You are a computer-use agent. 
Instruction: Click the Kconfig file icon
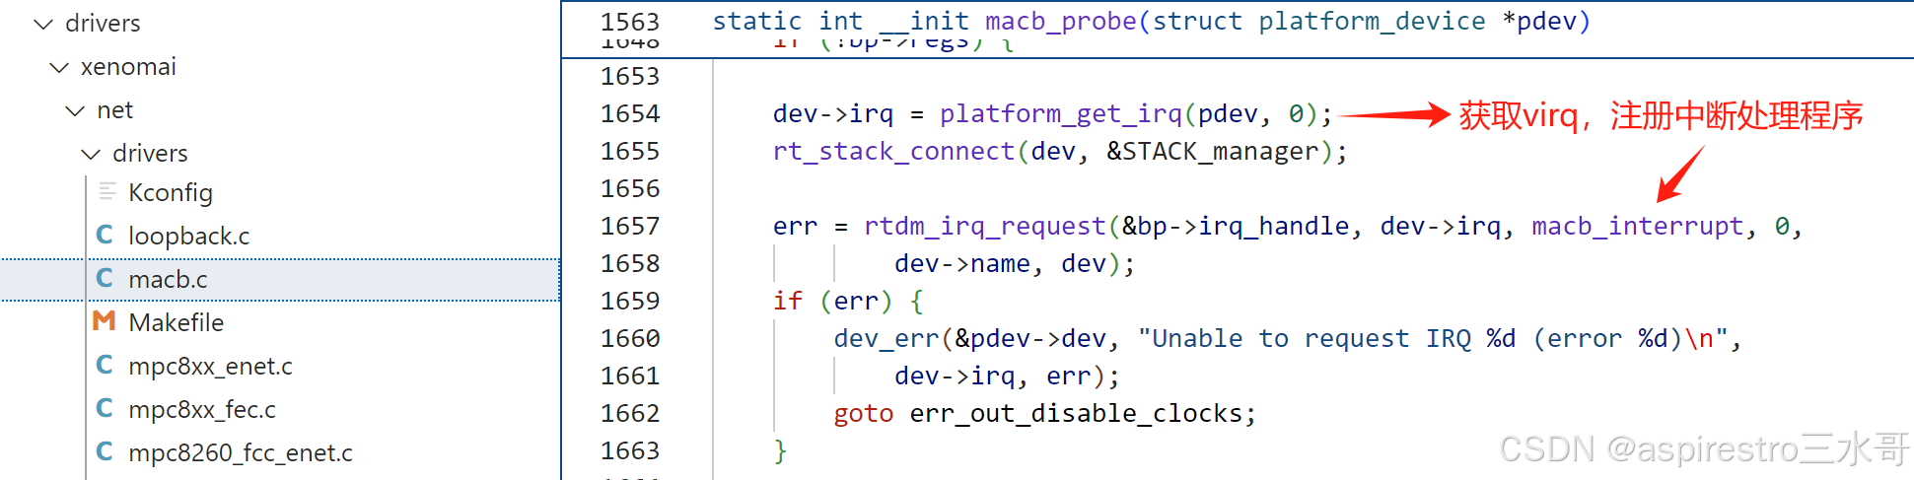coord(107,191)
